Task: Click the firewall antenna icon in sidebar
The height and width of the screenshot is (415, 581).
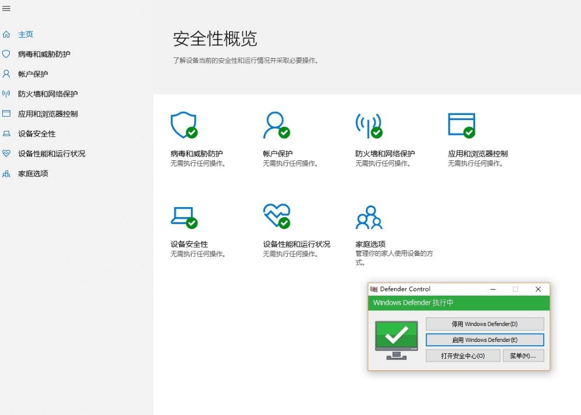Action: 7,94
